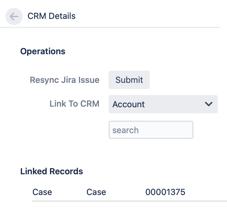Image resolution: width=227 pixels, height=209 pixels.
Task: Open the Link To CRM dropdown
Action: pos(163,104)
